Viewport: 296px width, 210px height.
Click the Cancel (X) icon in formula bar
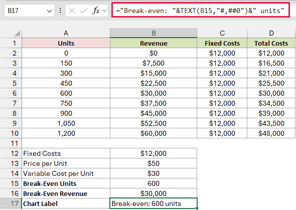(x=72, y=11)
